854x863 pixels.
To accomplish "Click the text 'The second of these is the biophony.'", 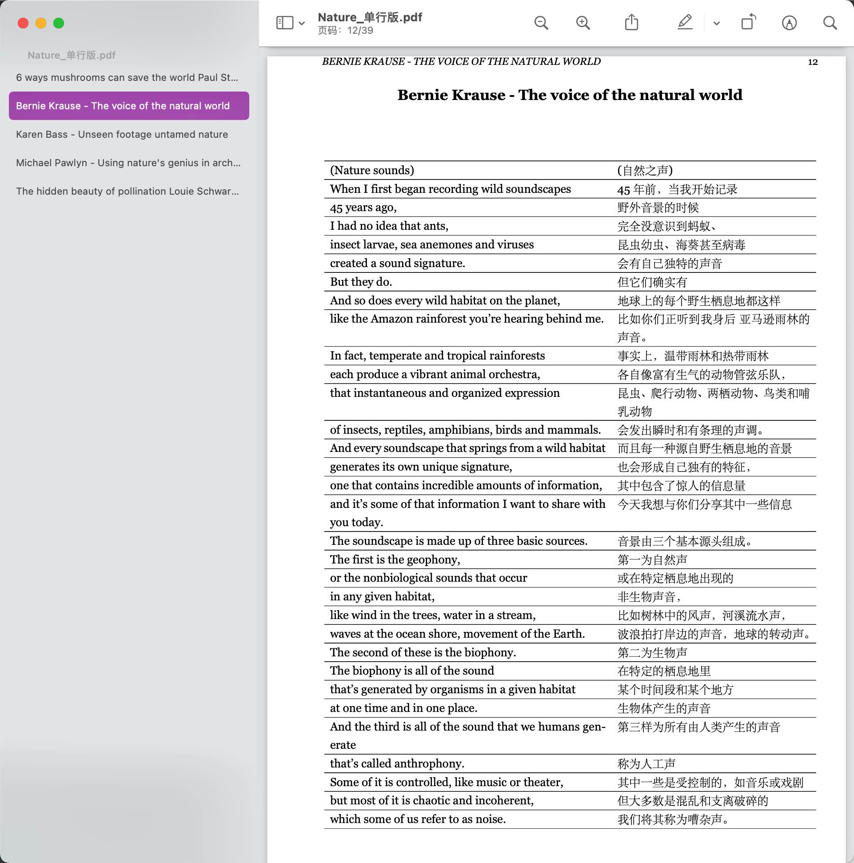I will [423, 652].
